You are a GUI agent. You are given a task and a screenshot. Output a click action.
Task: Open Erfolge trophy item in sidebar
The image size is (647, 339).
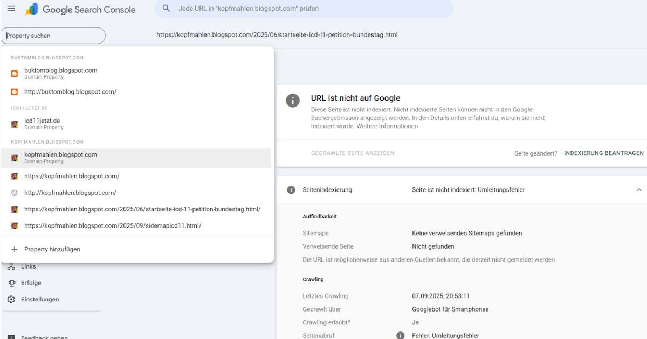(x=11, y=283)
